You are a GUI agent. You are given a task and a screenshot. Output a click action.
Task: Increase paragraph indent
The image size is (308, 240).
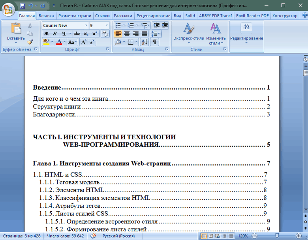coord(165,25)
